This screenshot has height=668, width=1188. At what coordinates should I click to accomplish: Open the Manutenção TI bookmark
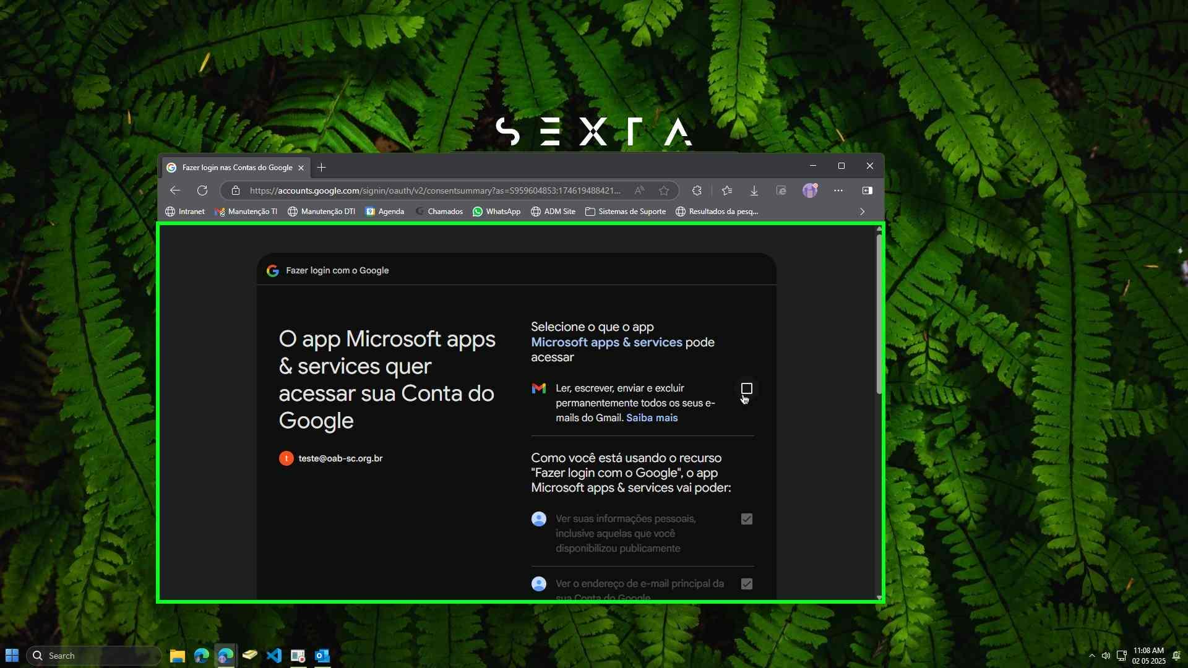pyautogui.click(x=246, y=212)
